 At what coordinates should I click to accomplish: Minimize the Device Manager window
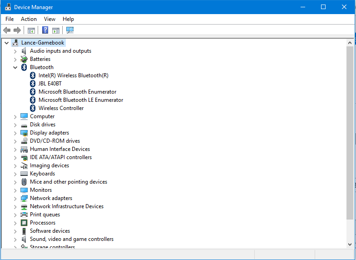(x=303, y=7)
